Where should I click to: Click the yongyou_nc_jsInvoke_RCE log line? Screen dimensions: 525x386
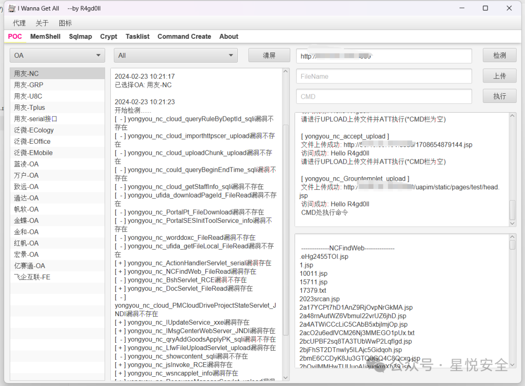[174, 365]
